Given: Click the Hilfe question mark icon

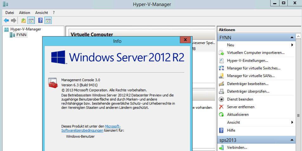Looking at the screenshot, I should coord(221,130).
